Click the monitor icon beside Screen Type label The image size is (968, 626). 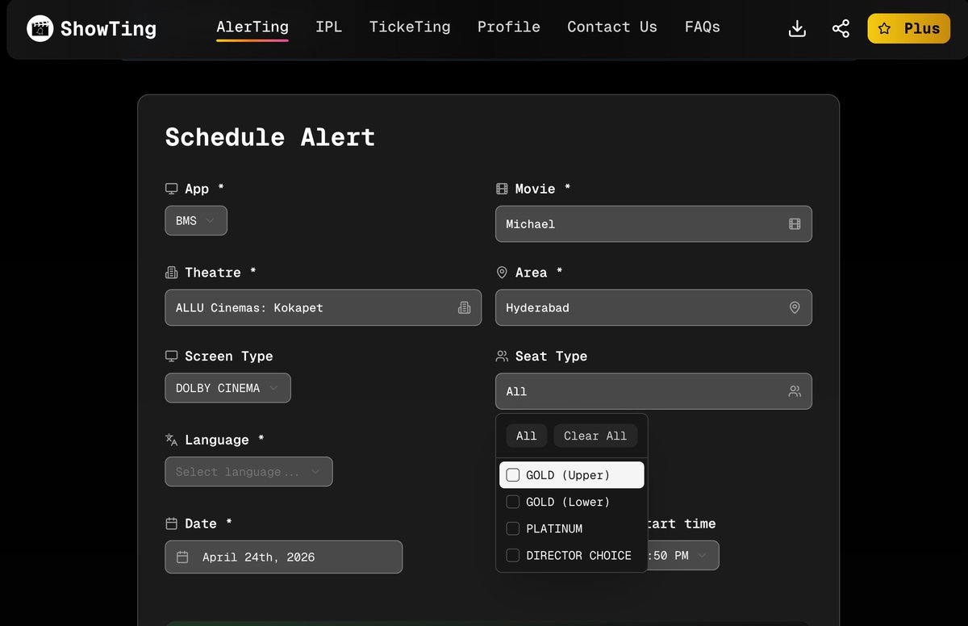[171, 357]
